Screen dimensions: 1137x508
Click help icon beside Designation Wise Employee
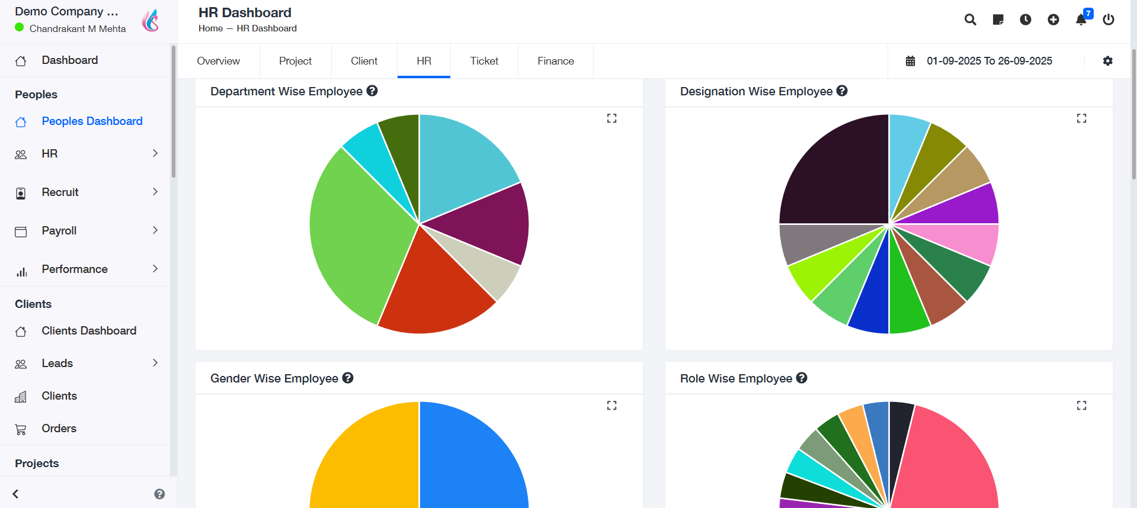pyautogui.click(x=842, y=91)
